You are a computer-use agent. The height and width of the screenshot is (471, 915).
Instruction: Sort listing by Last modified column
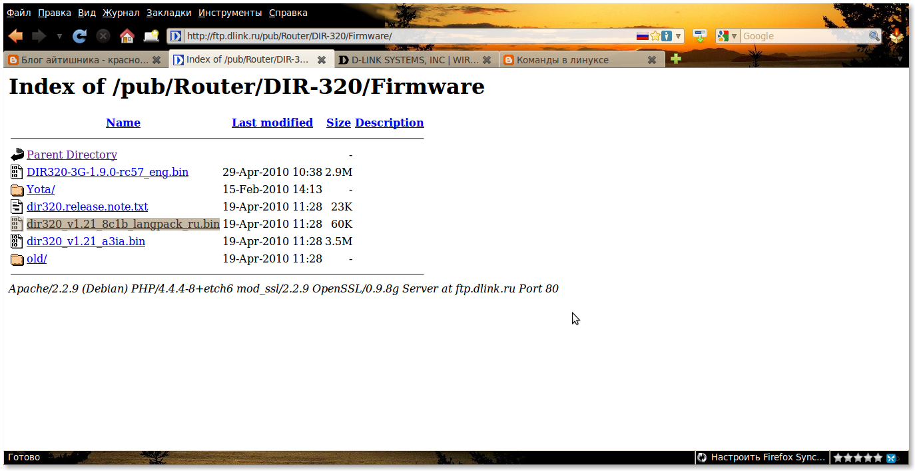[272, 123]
